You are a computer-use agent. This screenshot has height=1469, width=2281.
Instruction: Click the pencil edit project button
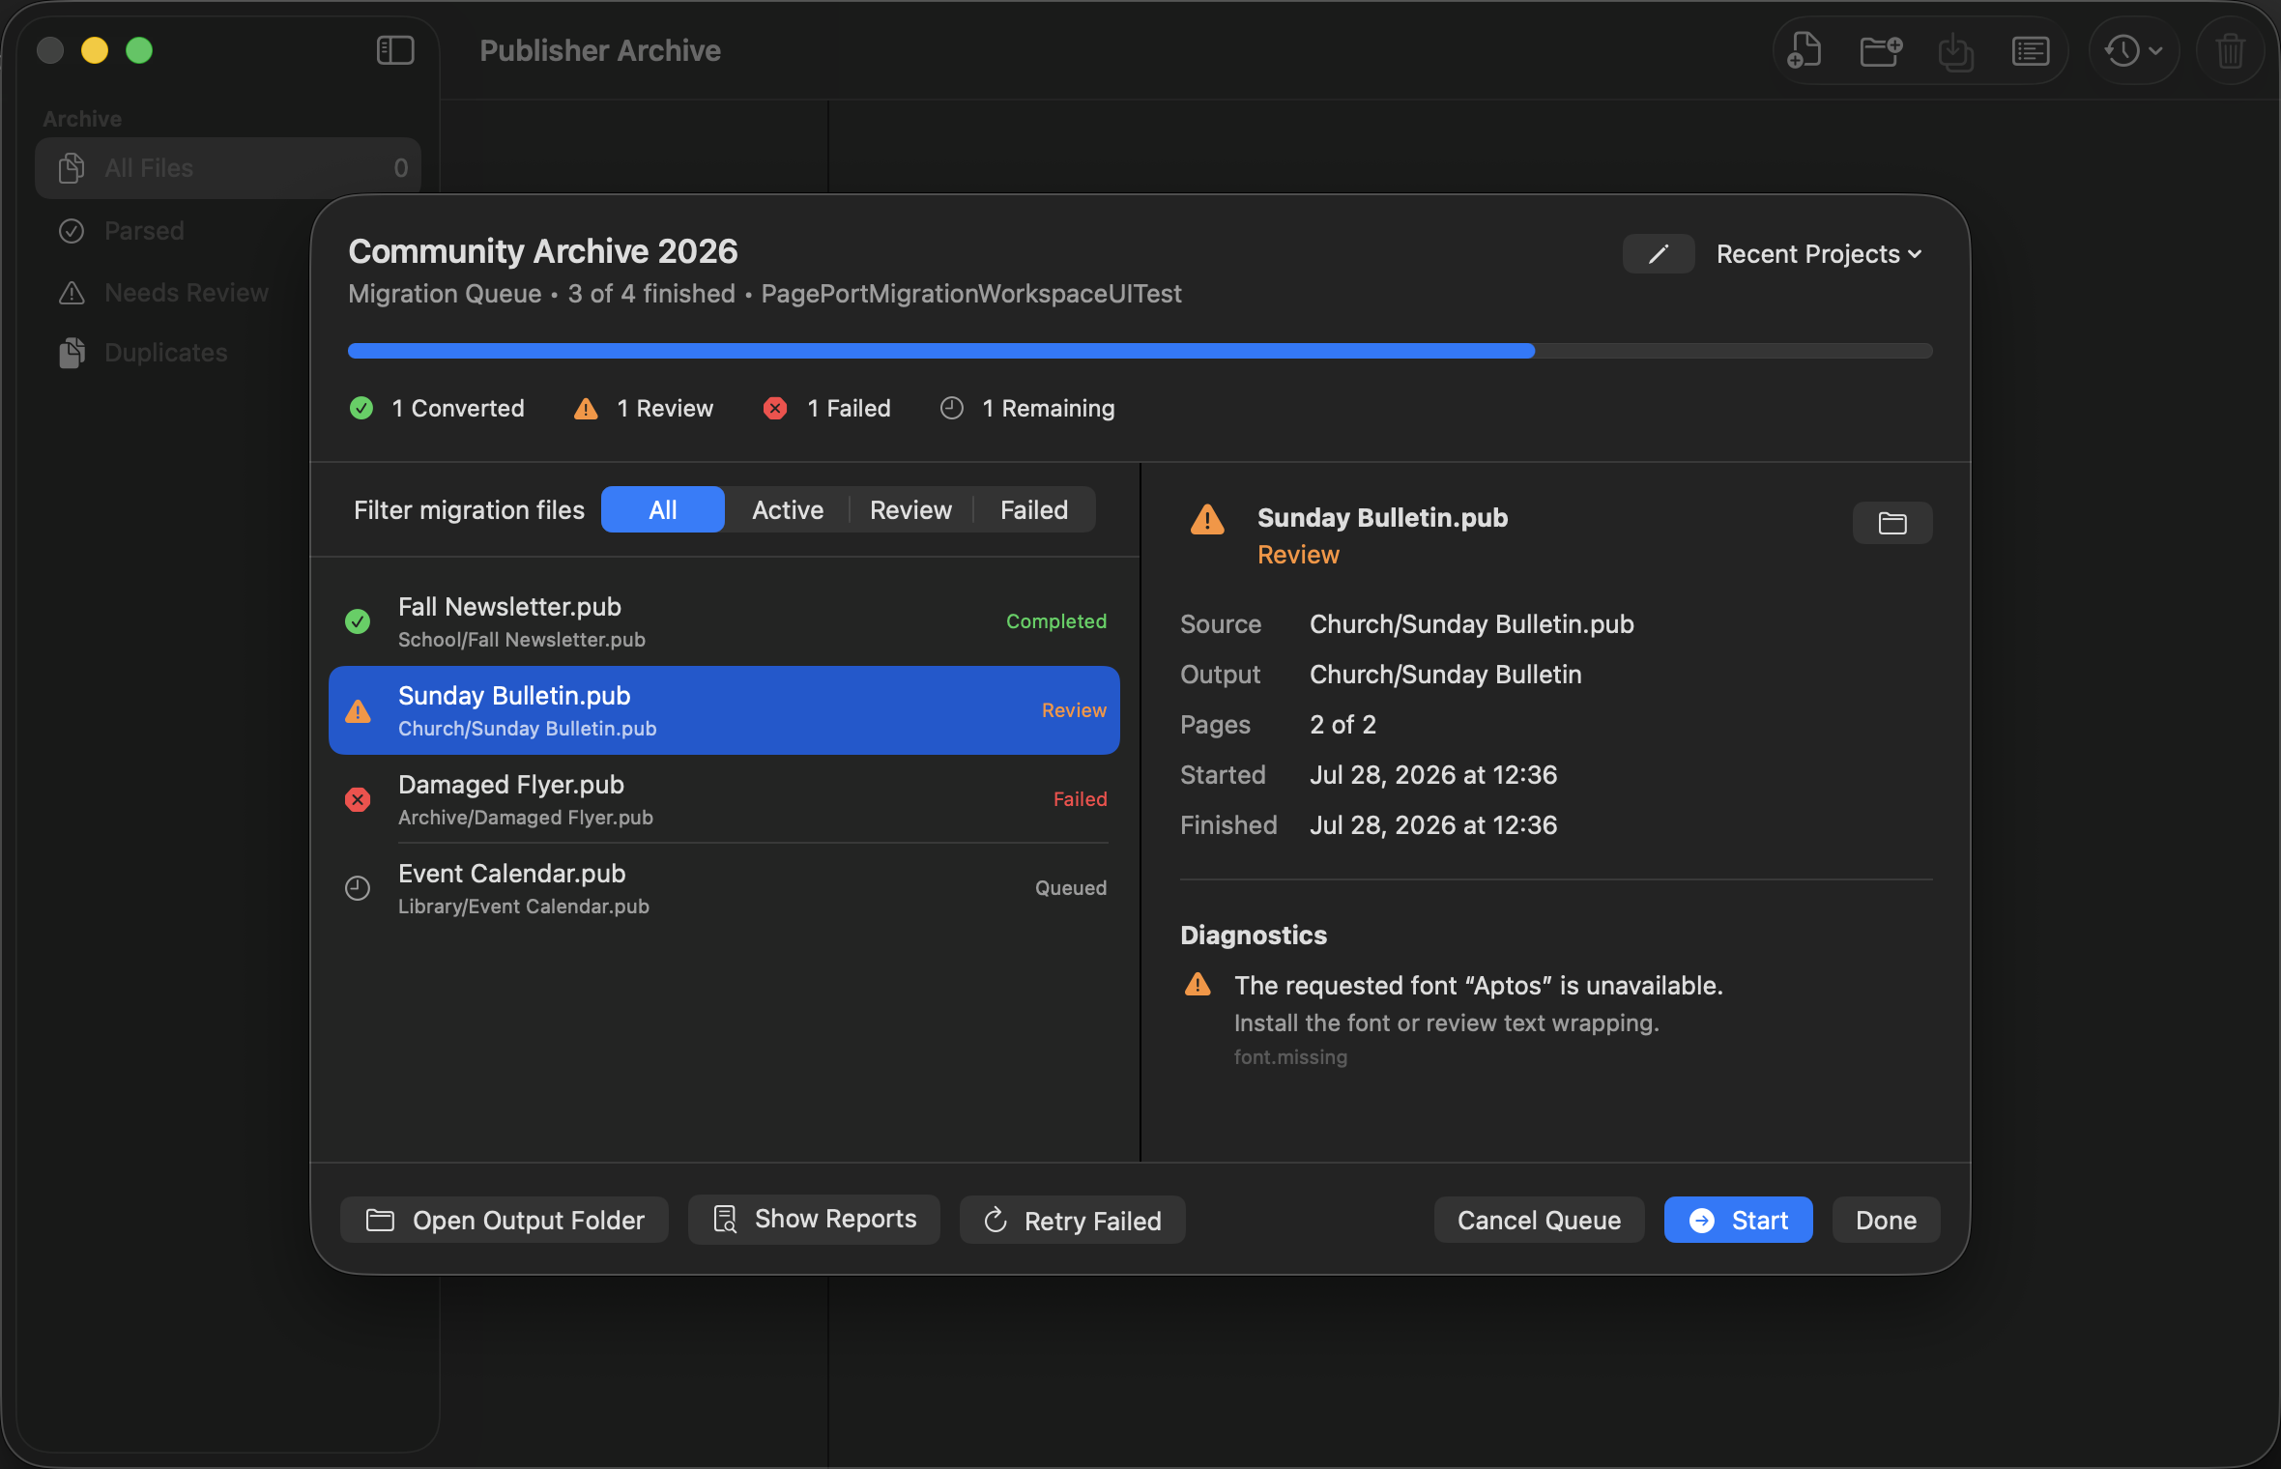[x=1659, y=254]
